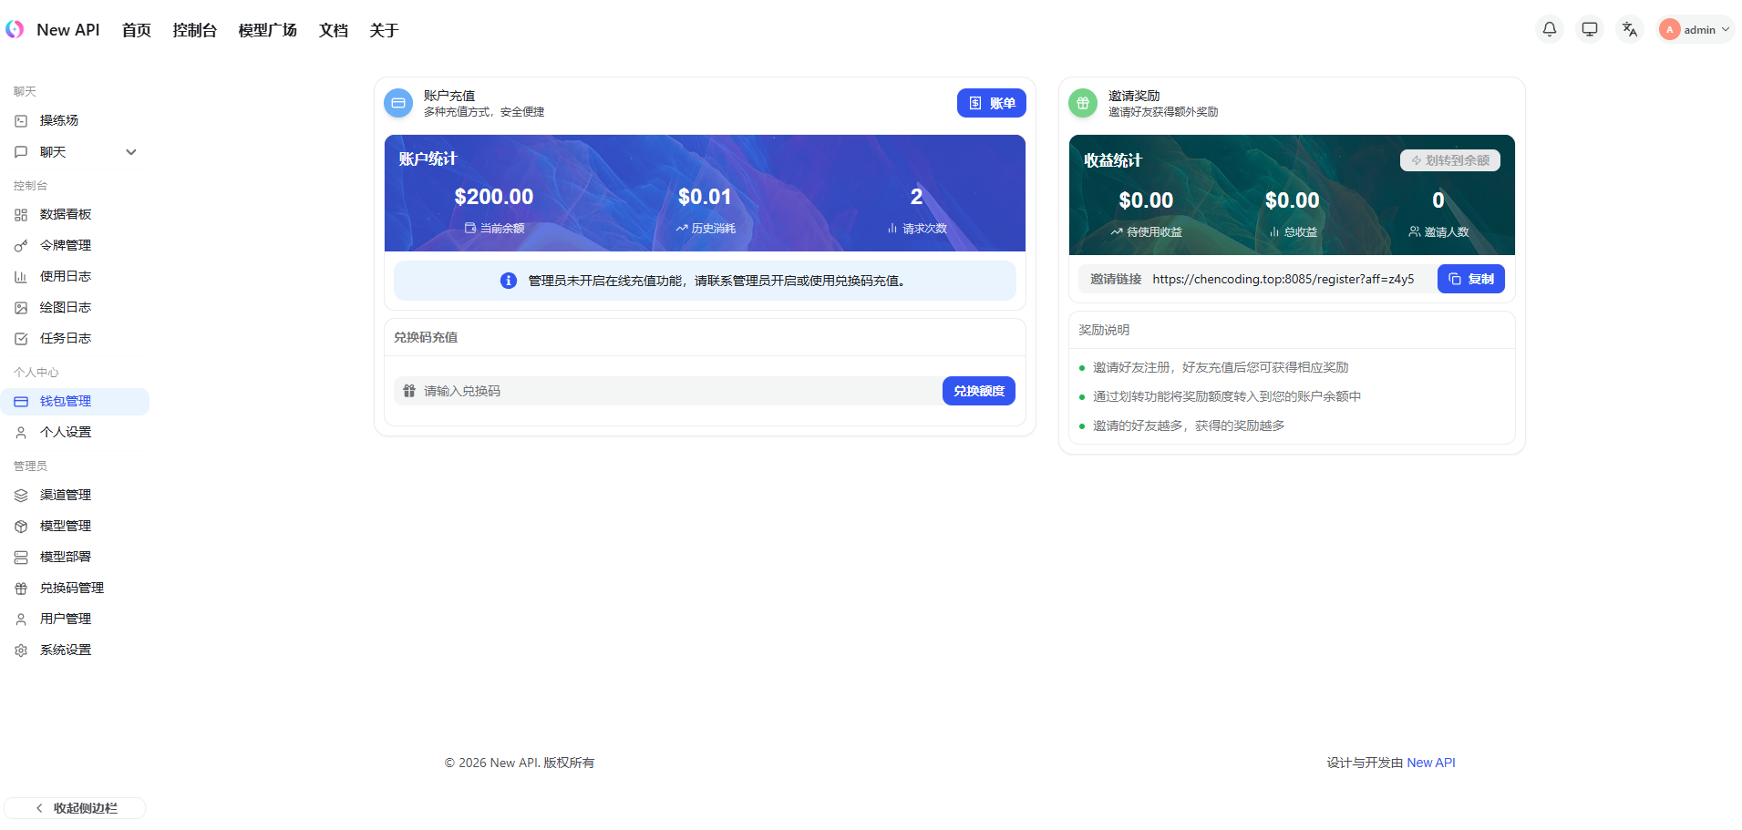Select 控制台 in top navigation
Screen dimensions: 1742x830
[194, 30]
